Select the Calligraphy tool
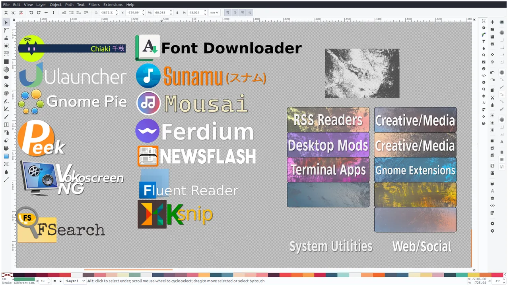This screenshot has width=509, height=287. click(6, 117)
